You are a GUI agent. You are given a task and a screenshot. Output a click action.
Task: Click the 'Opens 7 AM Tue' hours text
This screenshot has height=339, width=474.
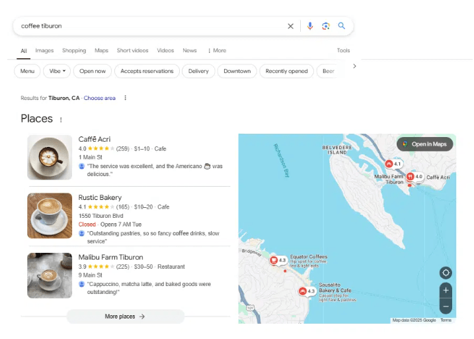(x=121, y=224)
